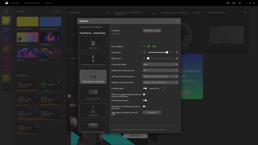Open iCUE settings gear in title bar

[x=240, y=3]
